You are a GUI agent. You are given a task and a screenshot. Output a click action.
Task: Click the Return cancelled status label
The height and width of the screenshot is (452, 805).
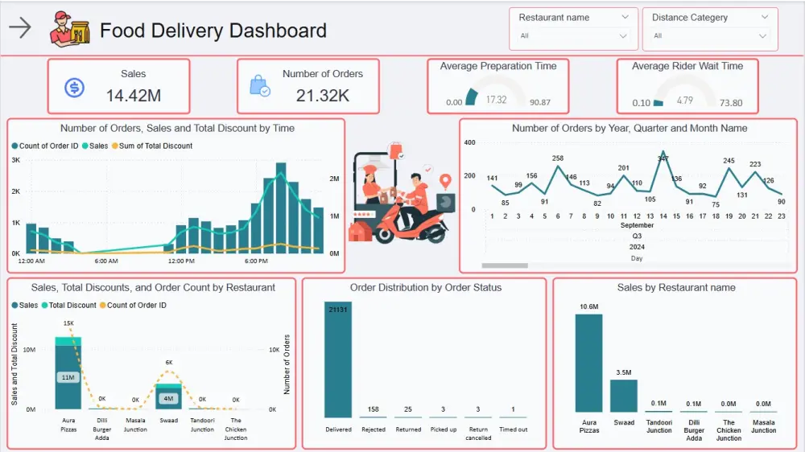(x=478, y=434)
